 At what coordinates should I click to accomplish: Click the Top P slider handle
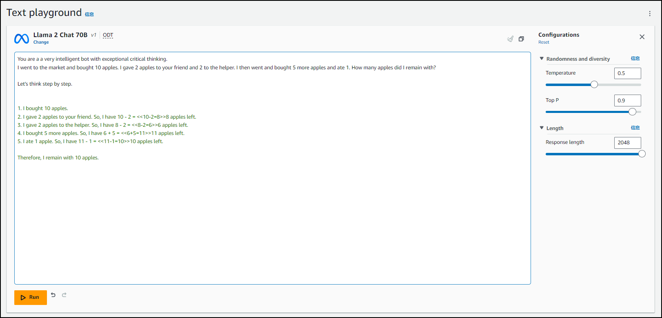pos(632,112)
